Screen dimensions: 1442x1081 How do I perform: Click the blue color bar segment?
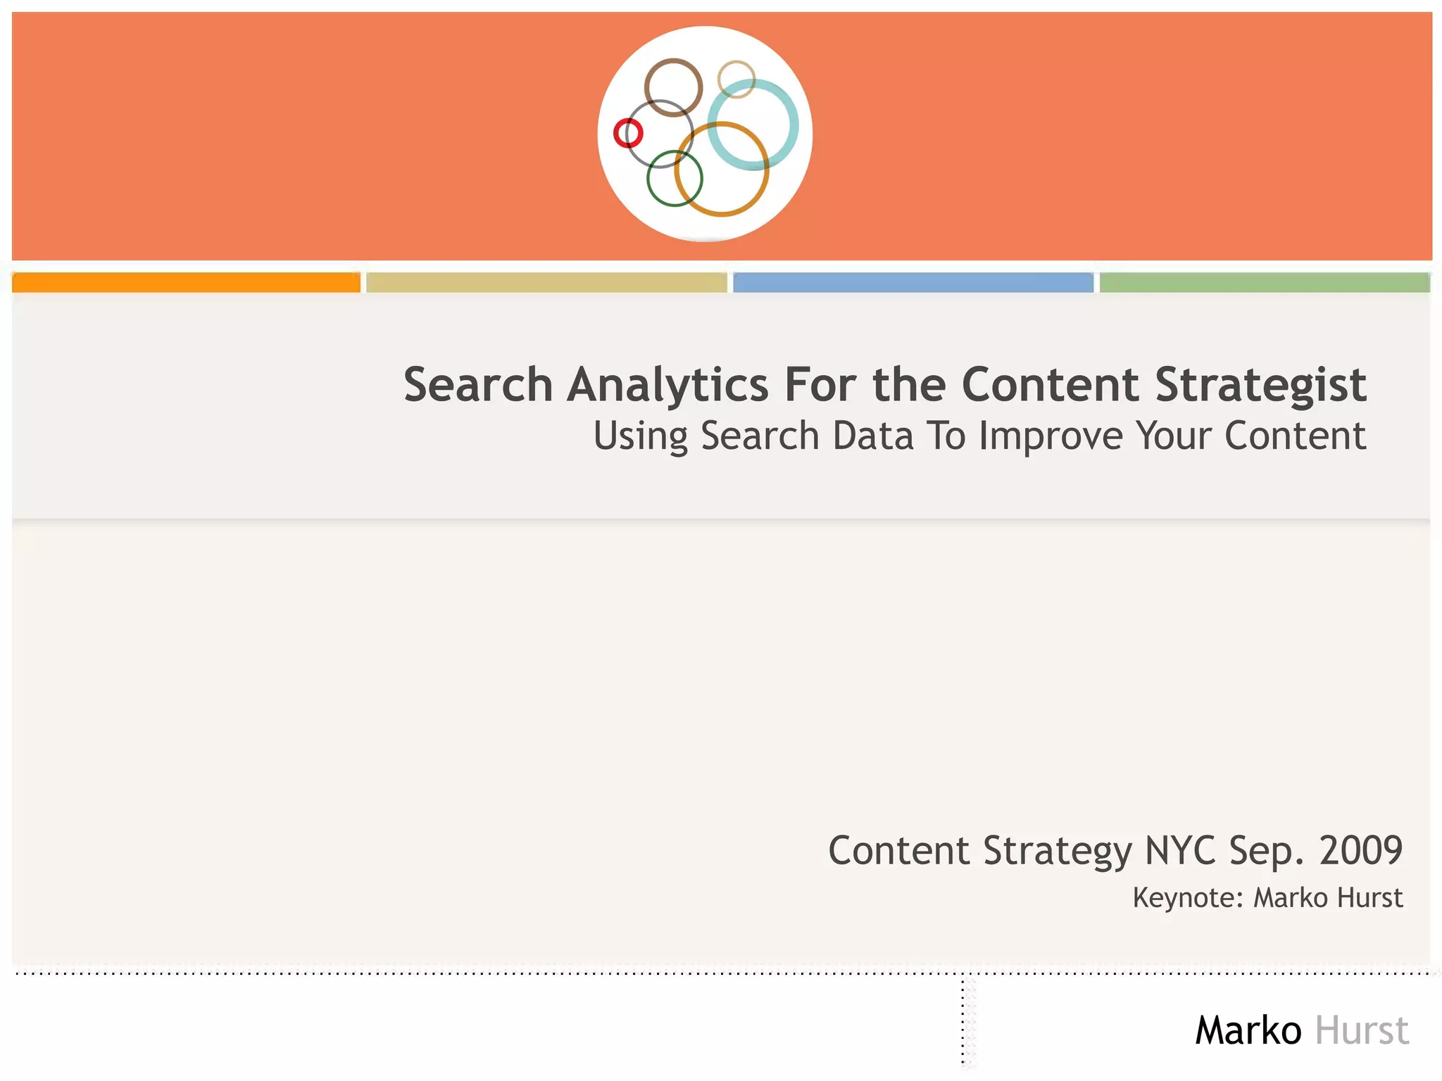click(913, 282)
